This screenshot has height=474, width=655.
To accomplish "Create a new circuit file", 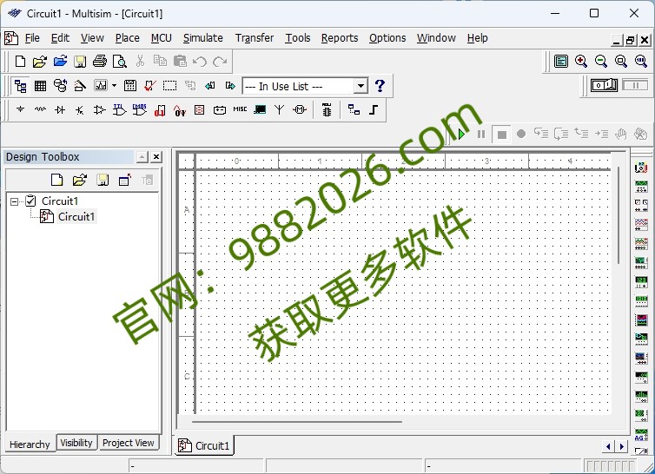I will (x=20, y=62).
